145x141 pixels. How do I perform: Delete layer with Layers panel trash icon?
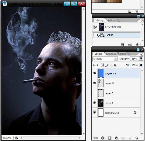(x=137, y=138)
